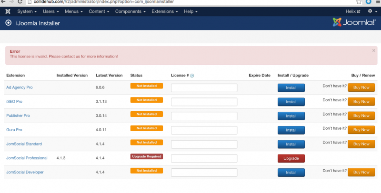Buy Now for Publisher Pro
The width and height of the screenshot is (381, 193).
[x=361, y=116]
